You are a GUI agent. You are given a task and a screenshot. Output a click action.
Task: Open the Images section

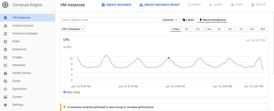tap(28, 57)
